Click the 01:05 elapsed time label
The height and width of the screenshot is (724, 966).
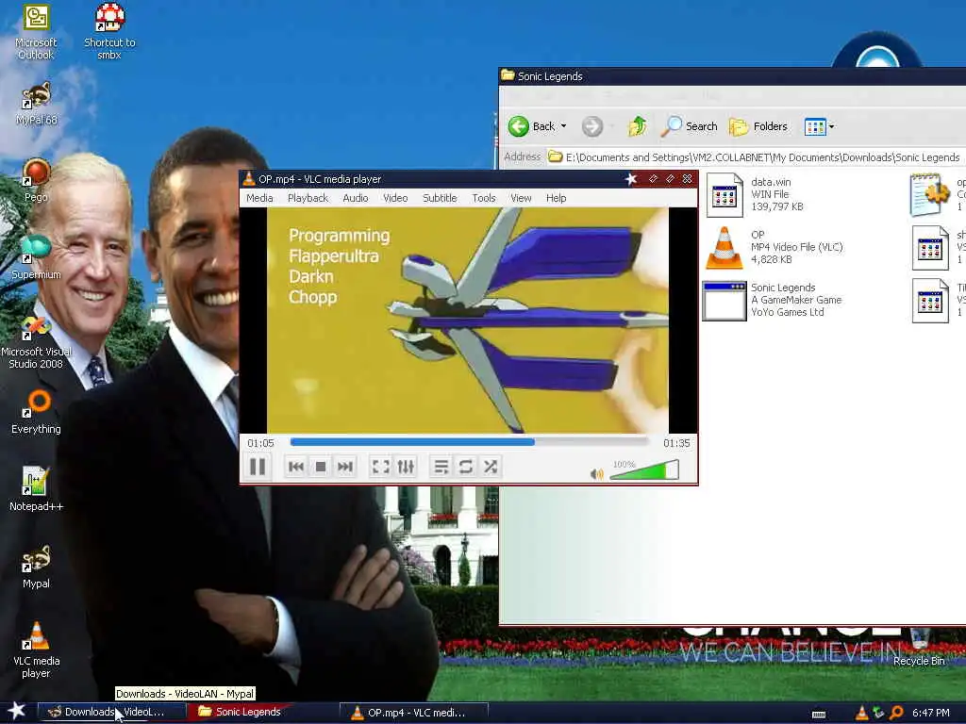click(260, 443)
